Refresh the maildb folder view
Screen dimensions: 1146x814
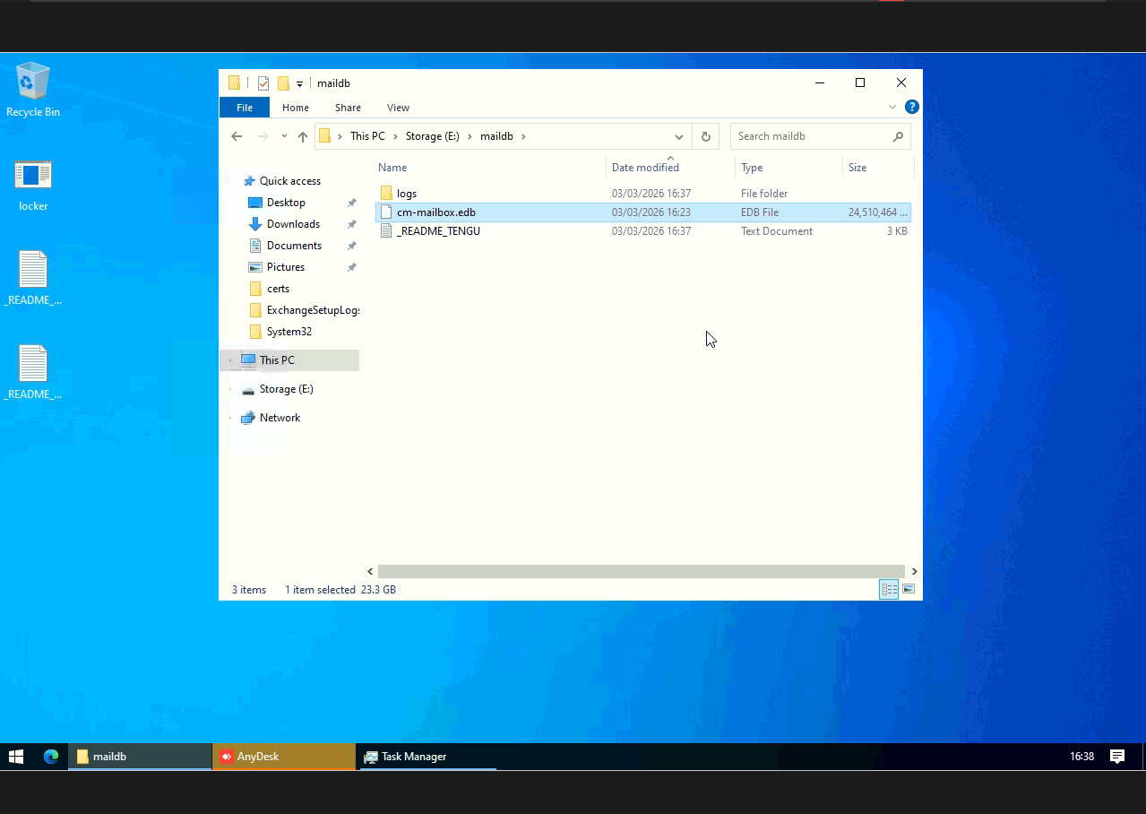[706, 136]
